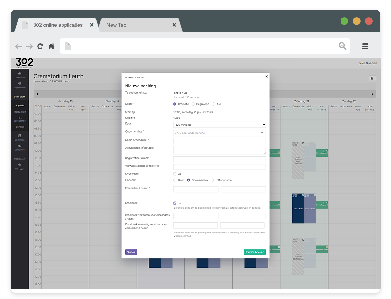The image size is (391, 299).
Task: Switch to the New Tab browser tab
Action: [116, 25]
